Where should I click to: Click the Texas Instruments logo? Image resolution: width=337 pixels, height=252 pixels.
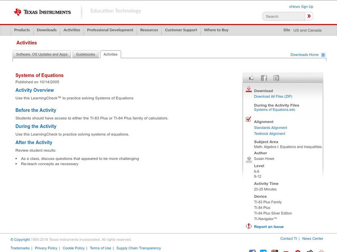point(42,12)
